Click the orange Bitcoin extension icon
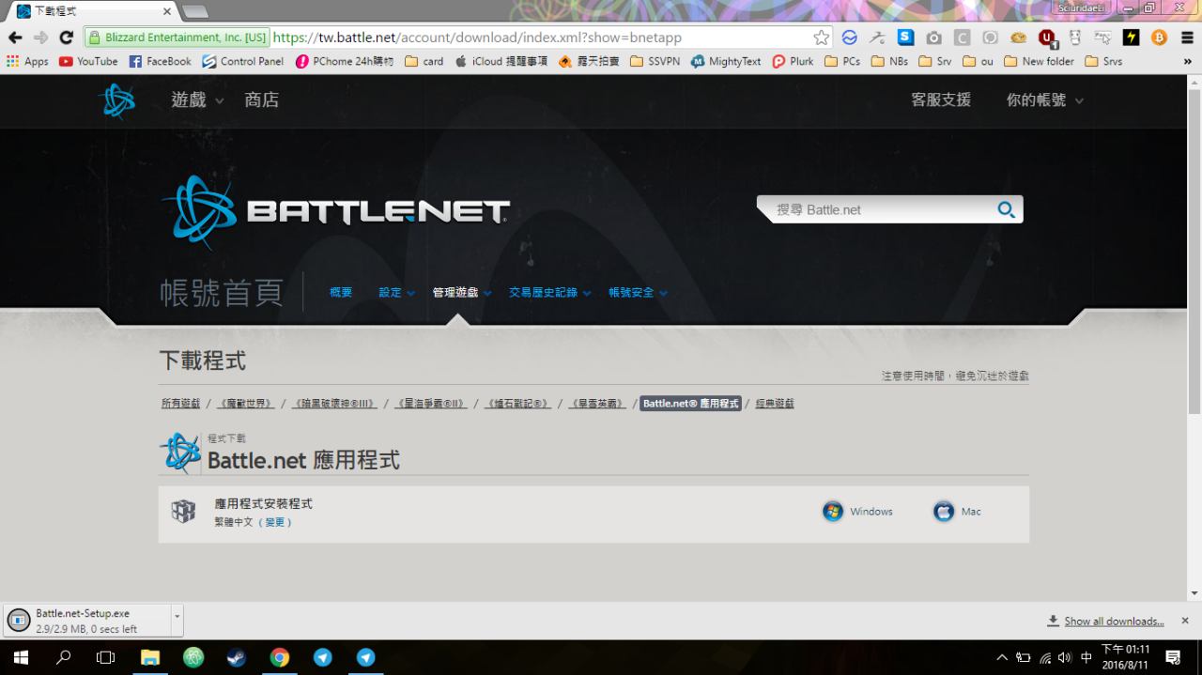Viewport: 1202px width, 675px height. (1160, 38)
